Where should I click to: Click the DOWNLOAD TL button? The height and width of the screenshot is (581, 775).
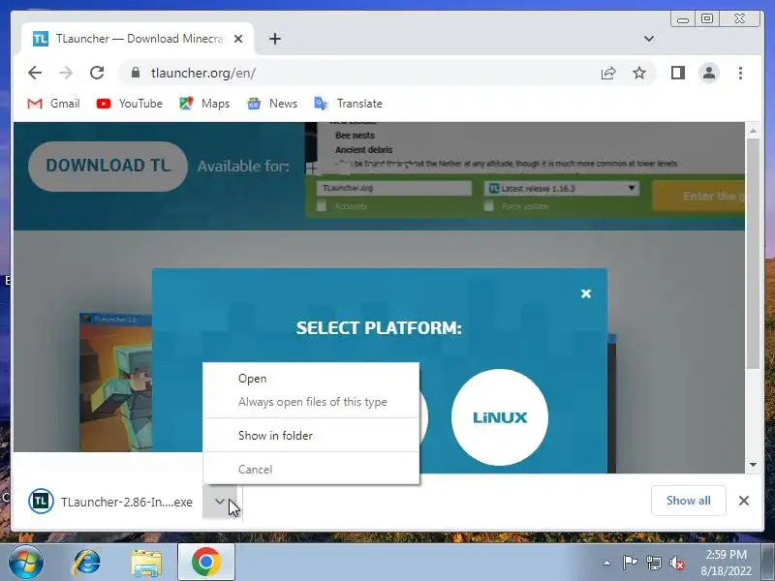108,166
